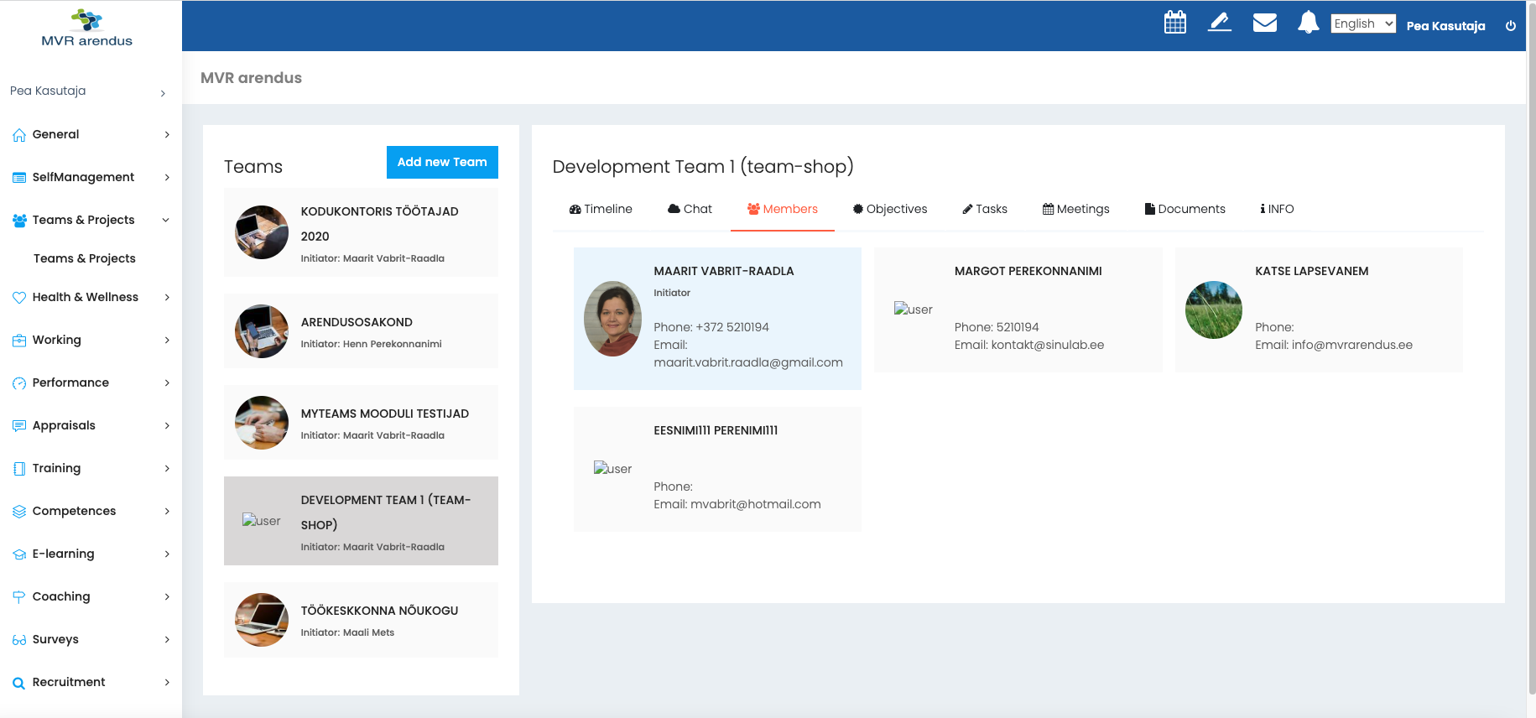Expand the Health & Wellness chevron

[x=167, y=297]
